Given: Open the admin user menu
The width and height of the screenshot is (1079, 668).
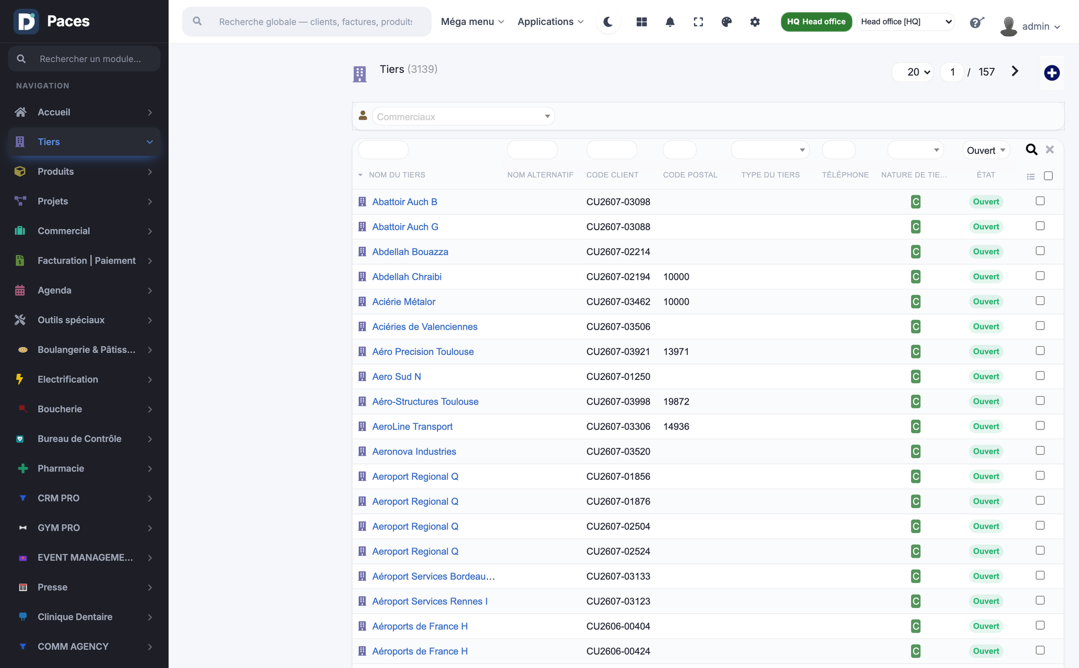Looking at the screenshot, I should coord(1030,26).
